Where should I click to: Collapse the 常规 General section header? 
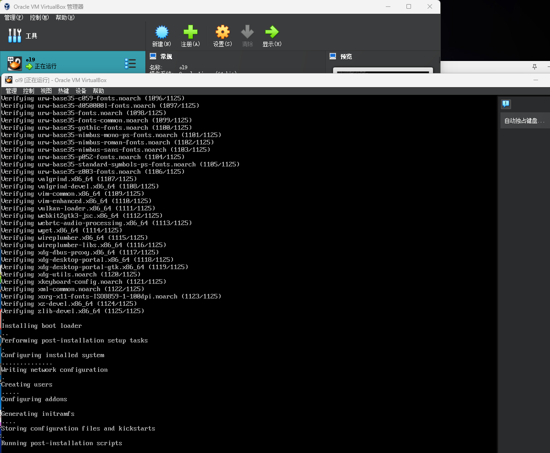[166, 56]
